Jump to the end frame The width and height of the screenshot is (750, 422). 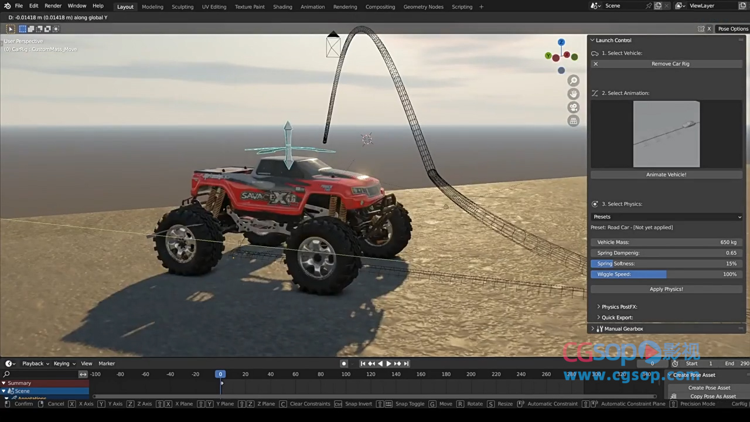coord(406,363)
